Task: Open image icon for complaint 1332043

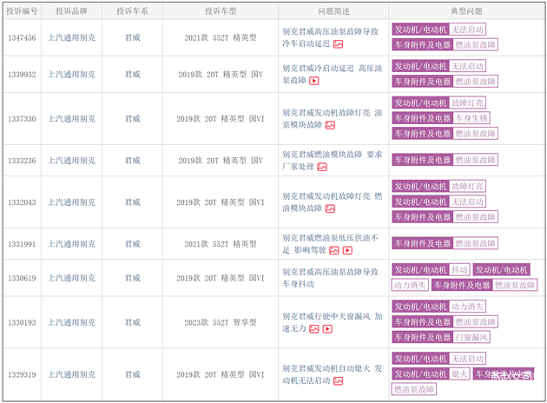Action: click(x=330, y=208)
